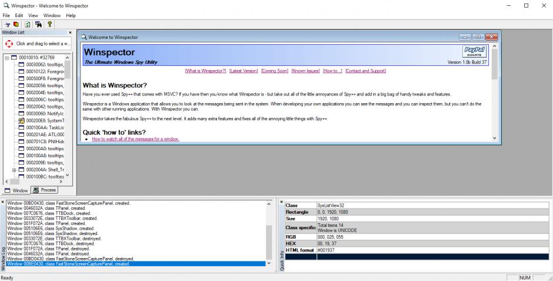Open the Help menu
553x281 pixels.
tap(71, 15)
